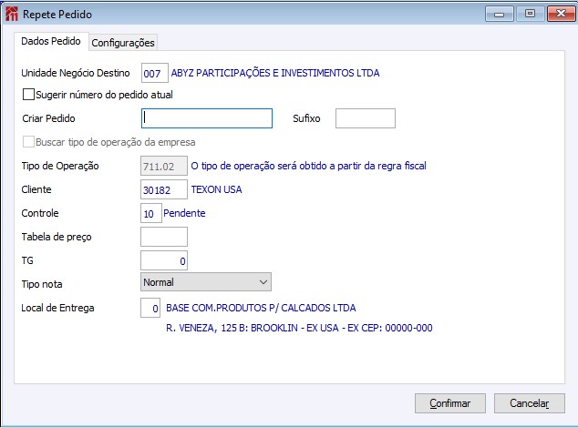Click the R. VENEZA, 125 address line

[299, 328]
